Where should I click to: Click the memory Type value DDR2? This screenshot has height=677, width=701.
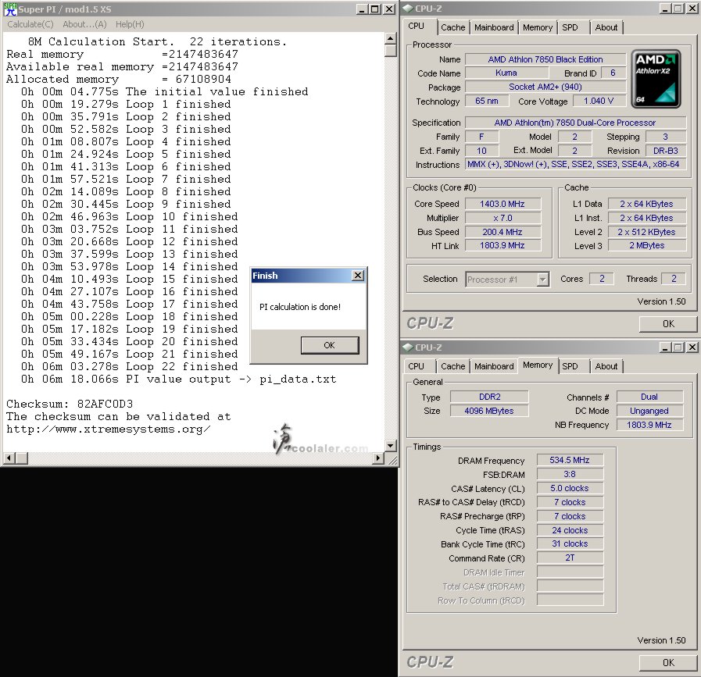click(x=489, y=397)
